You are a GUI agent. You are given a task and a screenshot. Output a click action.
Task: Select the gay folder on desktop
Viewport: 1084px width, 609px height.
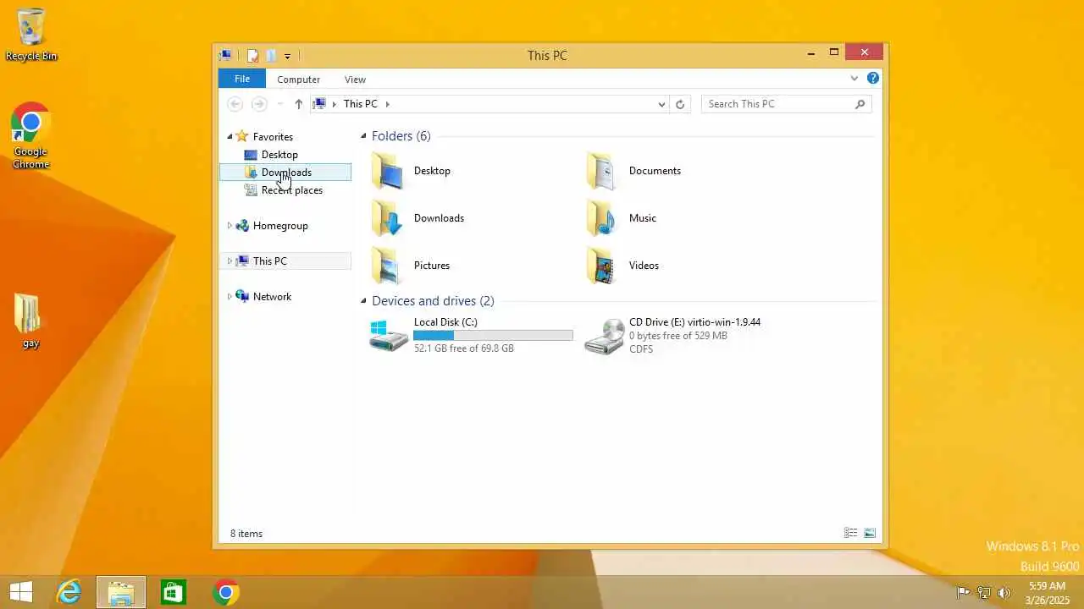(31, 321)
